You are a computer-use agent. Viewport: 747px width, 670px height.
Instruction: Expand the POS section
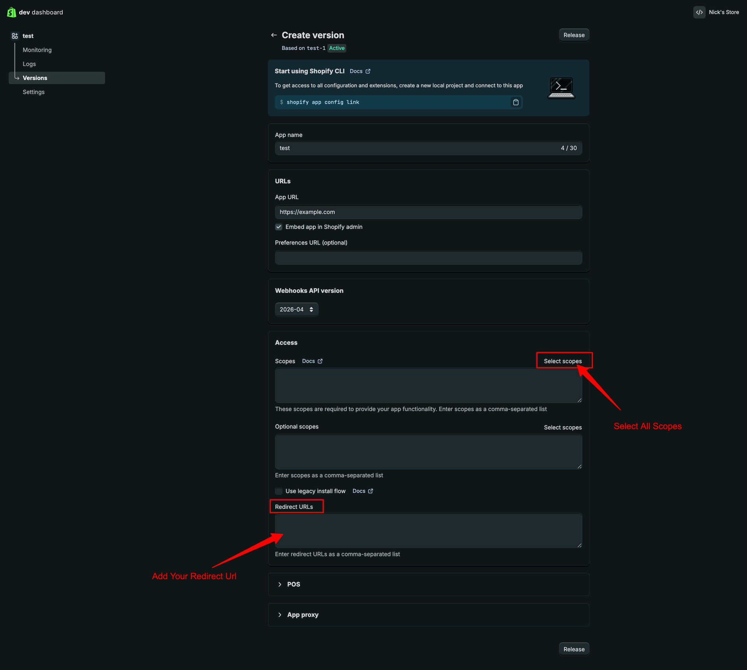[x=428, y=584]
